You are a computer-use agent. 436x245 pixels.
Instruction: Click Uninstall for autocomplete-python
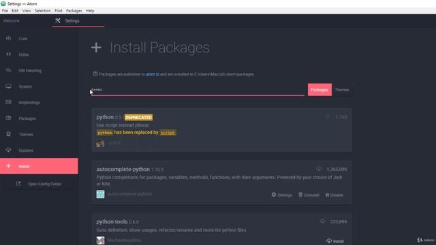[309, 195]
